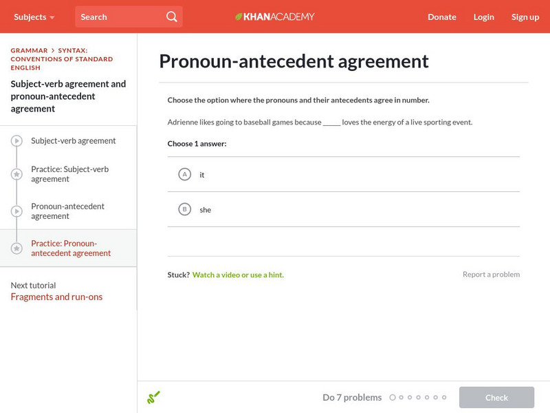This screenshot has height=413, width=550.
Task: Go to Fragments and run-ons tutorial
Action: click(x=56, y=297)
